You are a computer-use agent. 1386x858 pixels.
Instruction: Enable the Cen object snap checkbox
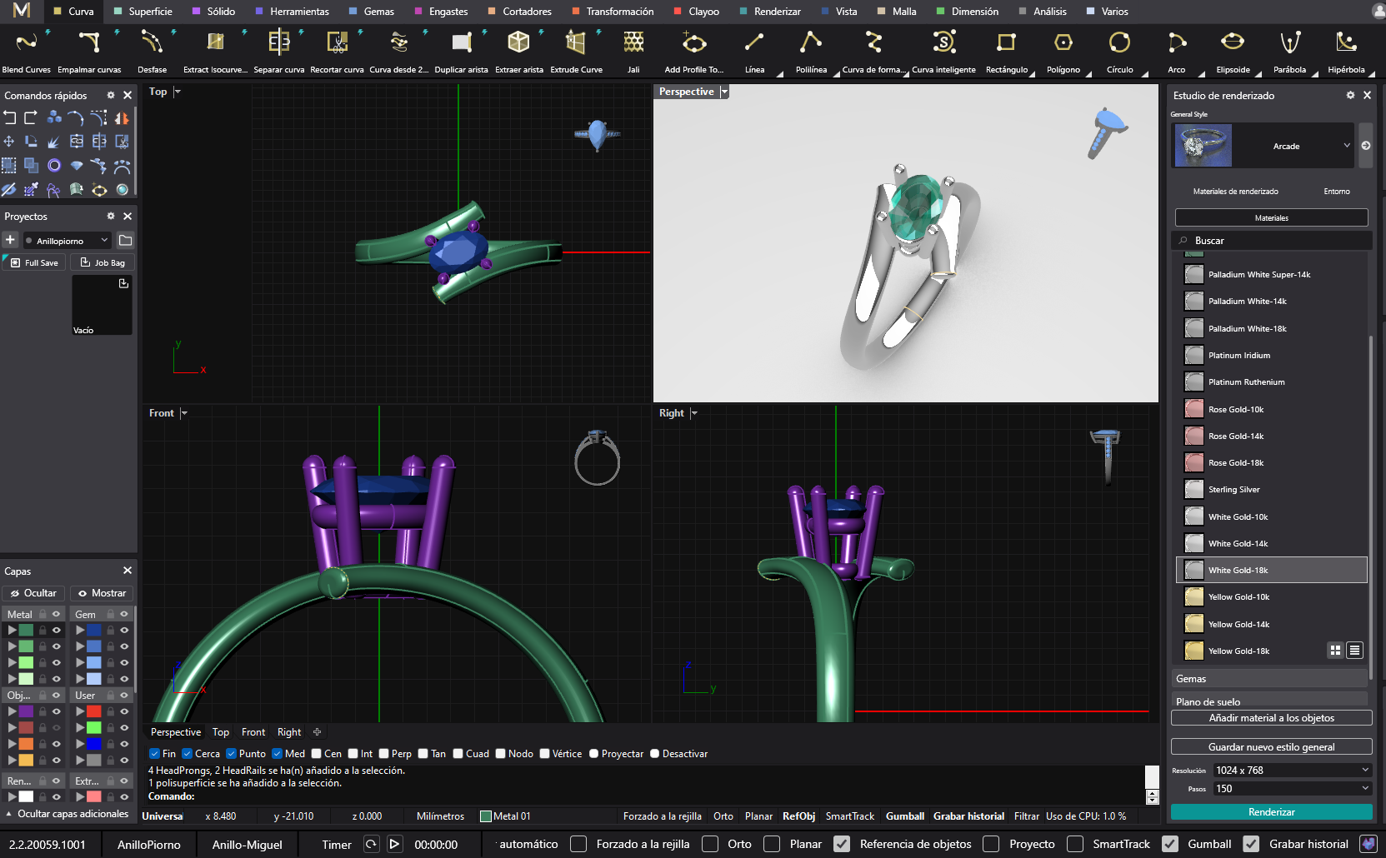[317, 754]
